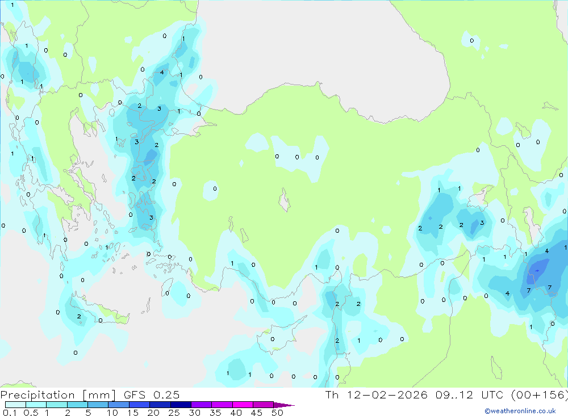The image size is (568, 416).
Task: Click the legend label '10'
Action: (112, 413)
